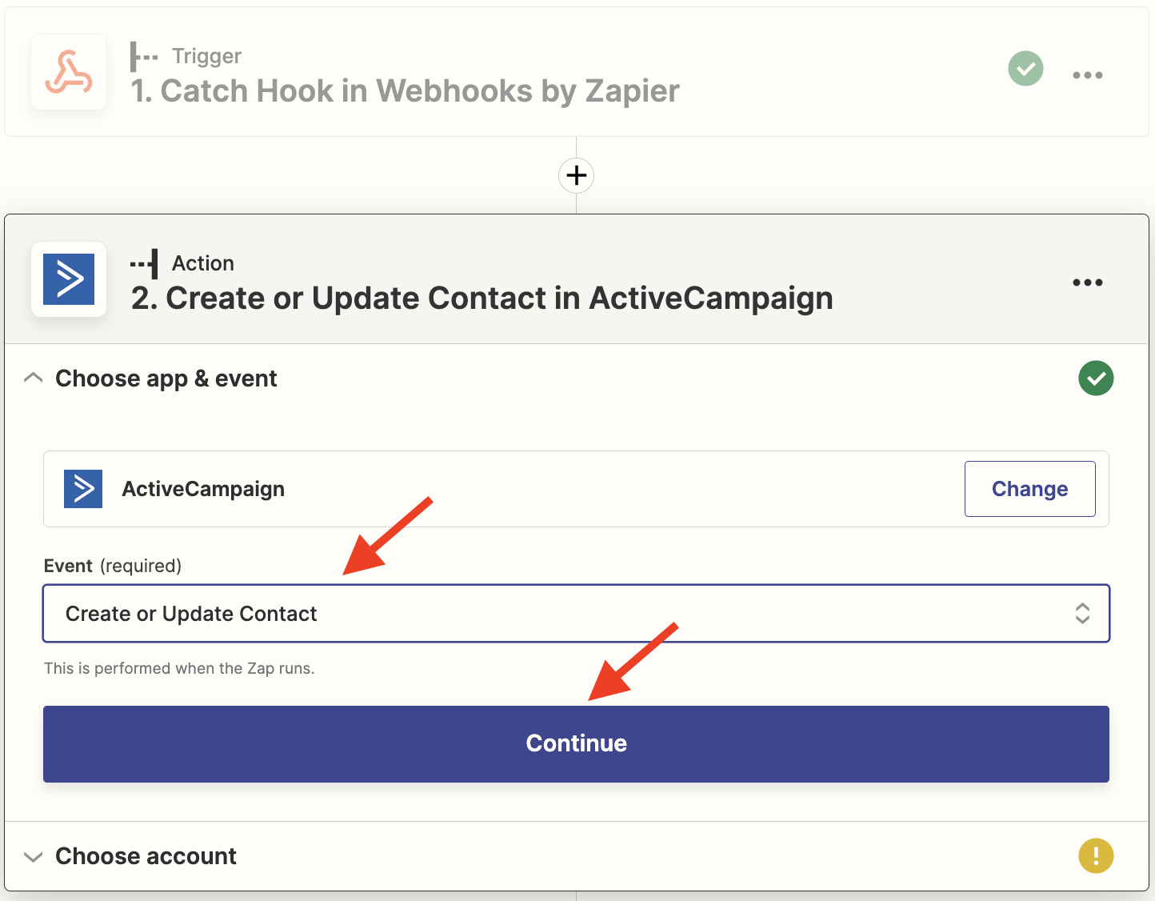Click the Choose app & event heading
Screen dimensions: 1155x901
(x=166, y=378)
